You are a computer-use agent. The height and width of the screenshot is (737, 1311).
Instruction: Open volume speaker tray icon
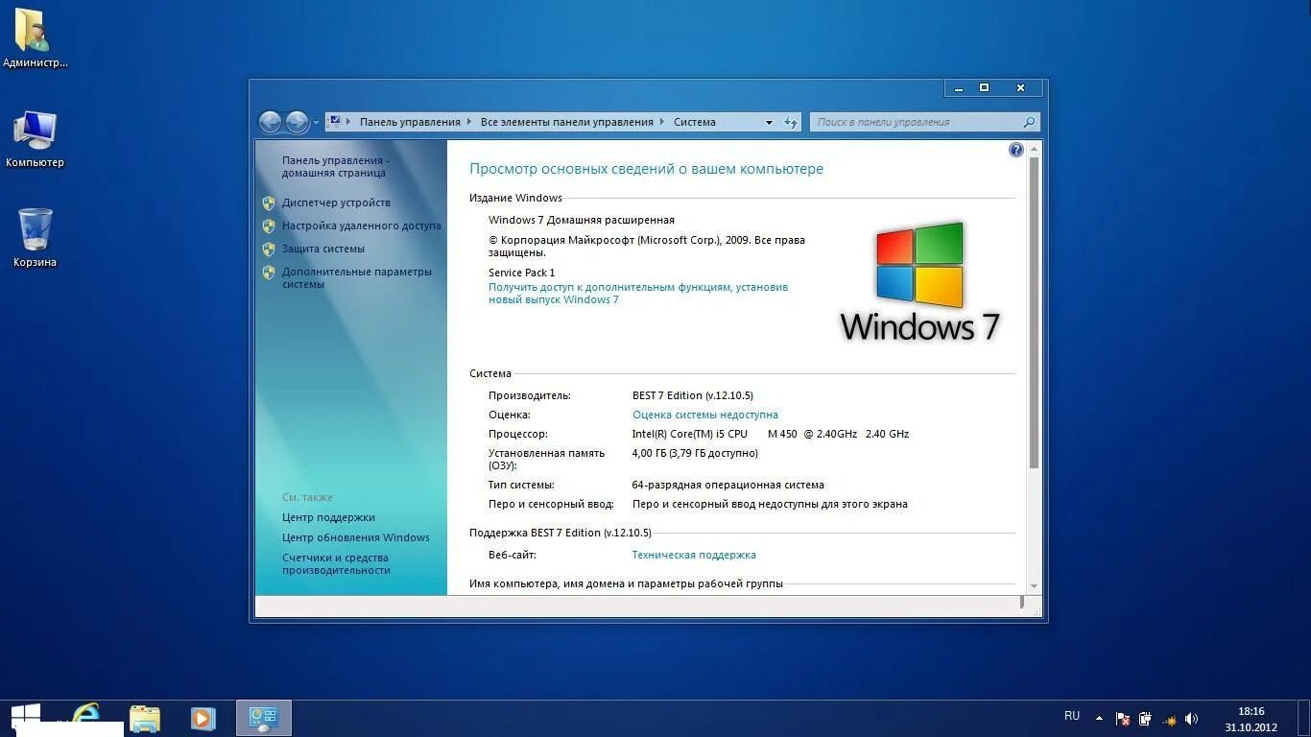click(1191, 718)
